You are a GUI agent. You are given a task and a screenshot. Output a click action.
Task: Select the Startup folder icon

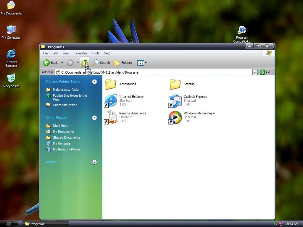point(175,84)
